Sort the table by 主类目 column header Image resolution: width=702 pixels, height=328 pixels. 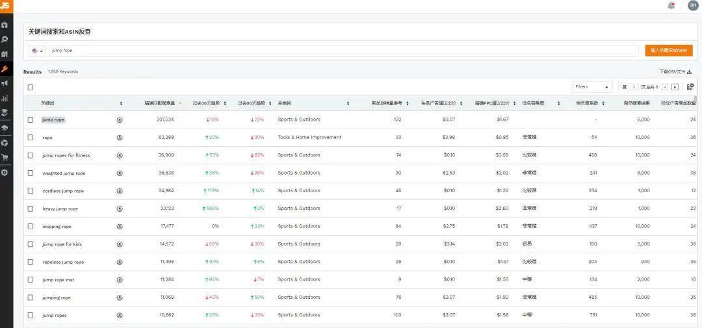[x=312, y=103]
